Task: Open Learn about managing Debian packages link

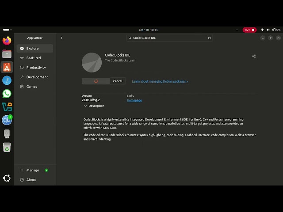Action: pyautogui.click(x=160, y=81)
